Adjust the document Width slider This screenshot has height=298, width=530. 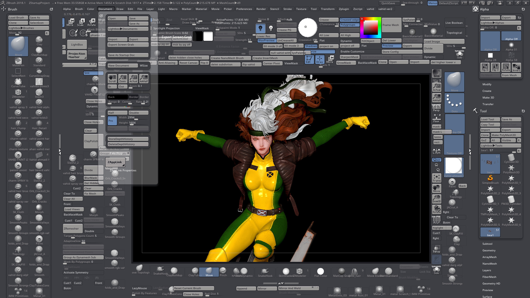pos(134,118)
